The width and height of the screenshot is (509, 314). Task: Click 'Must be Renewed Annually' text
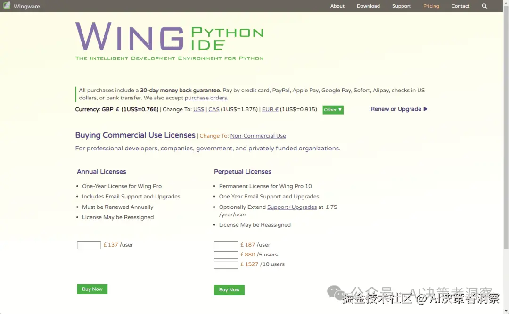(117, 207)
